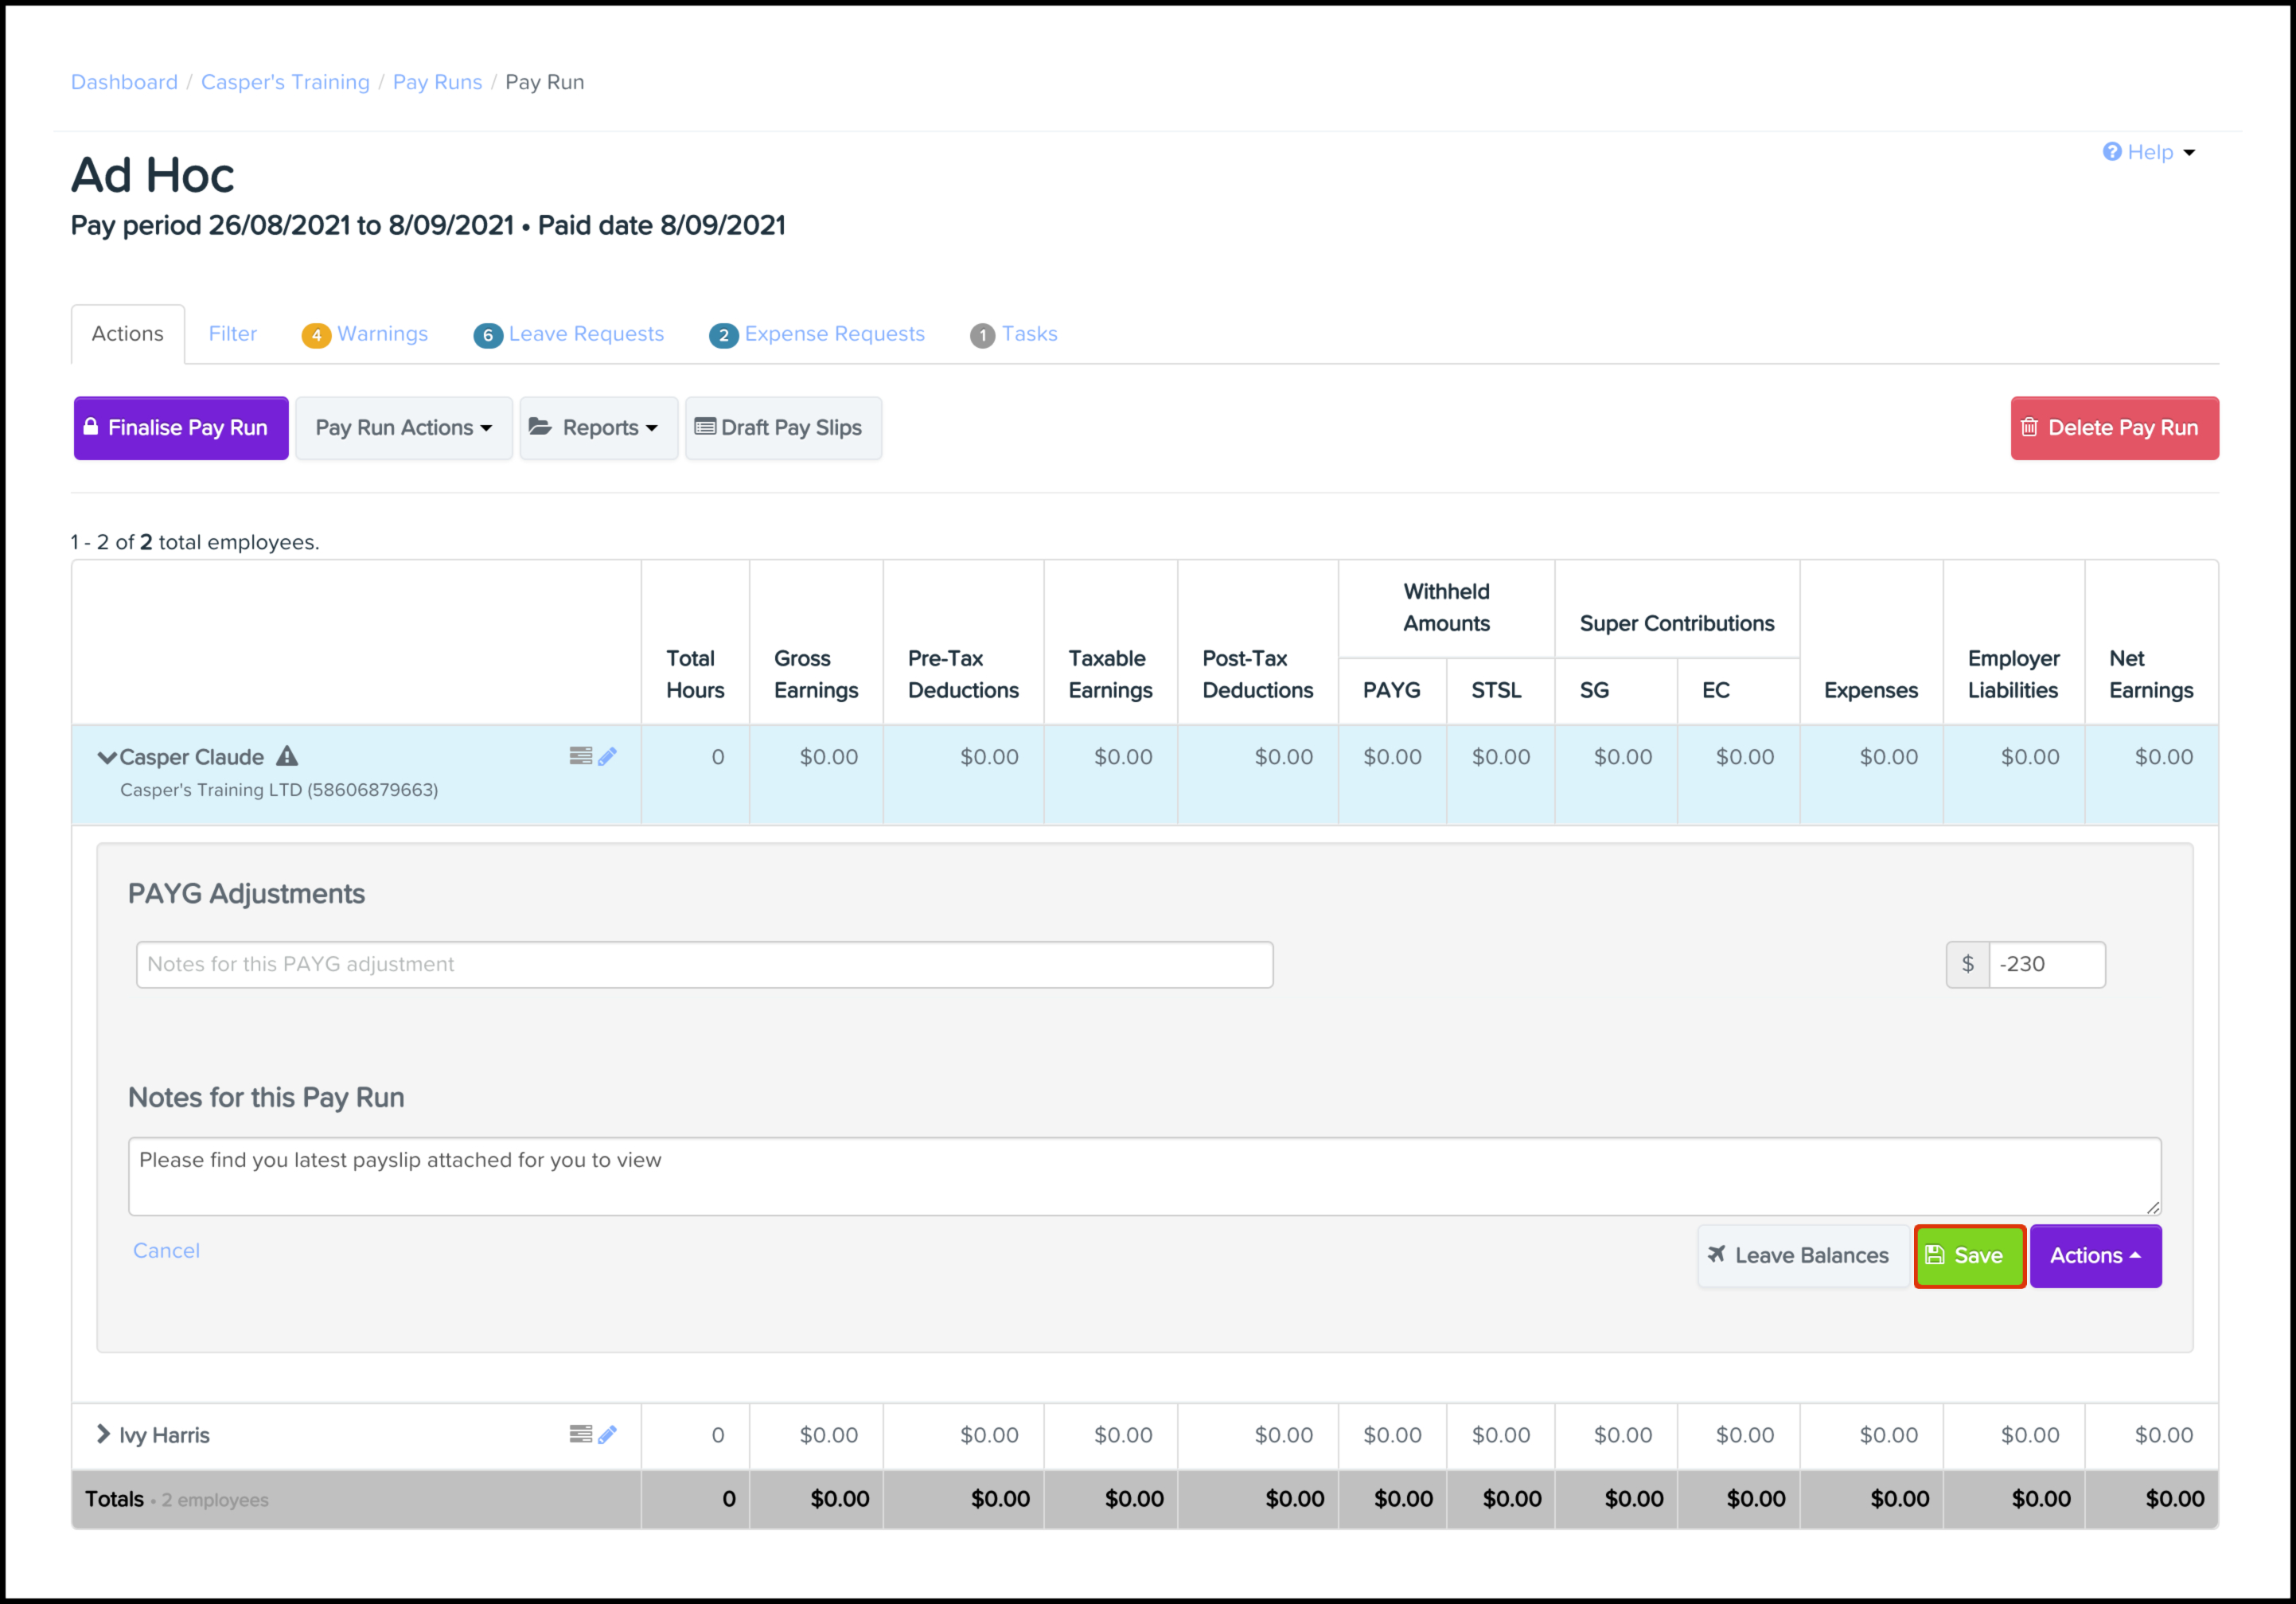Click Casper Claude's pencil edit icon
This screenshot has width=2296, height=1604.
tap(607, 756)
